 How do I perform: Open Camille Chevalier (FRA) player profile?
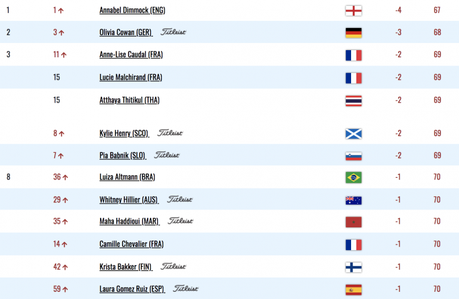tap(131, 244)
